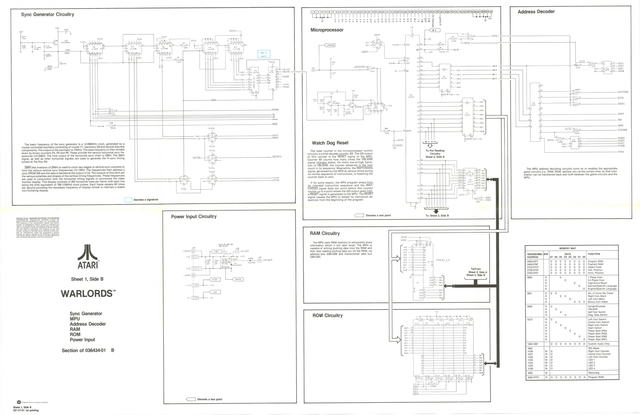Click the "High-Score Music" entry

click(597, 283)
